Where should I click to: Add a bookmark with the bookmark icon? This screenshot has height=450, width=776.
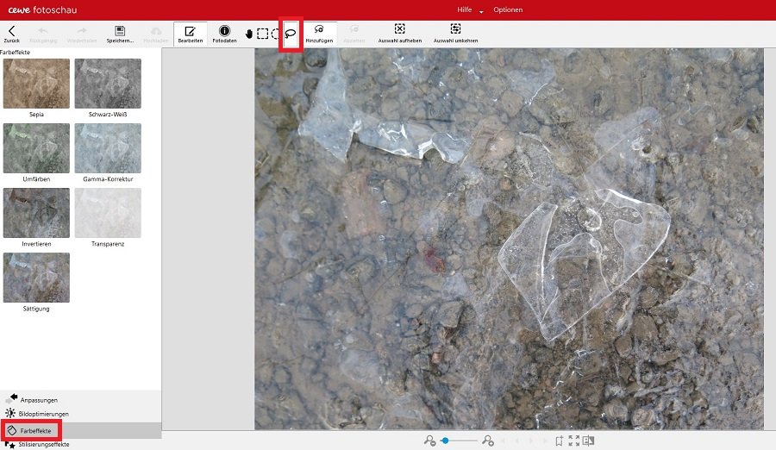[560, 441]
